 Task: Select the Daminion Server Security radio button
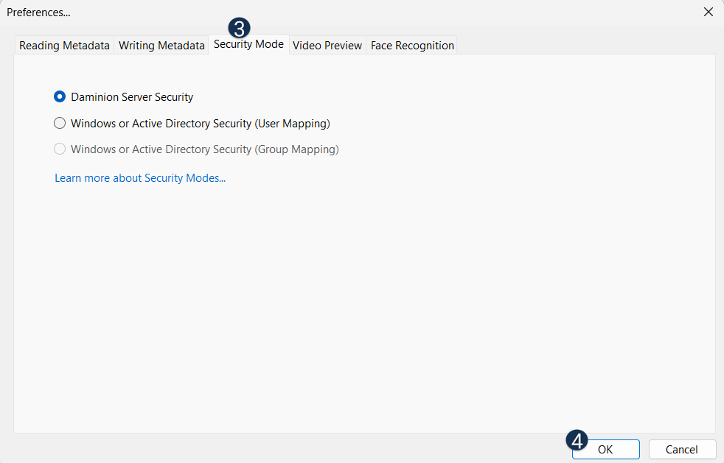60,96
